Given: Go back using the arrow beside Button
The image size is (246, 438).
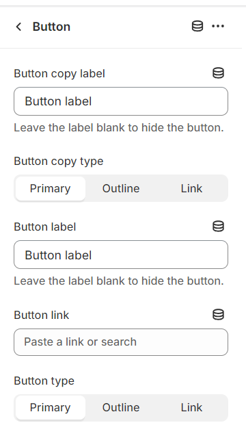Looking at the screenshot, I should 18,27.
